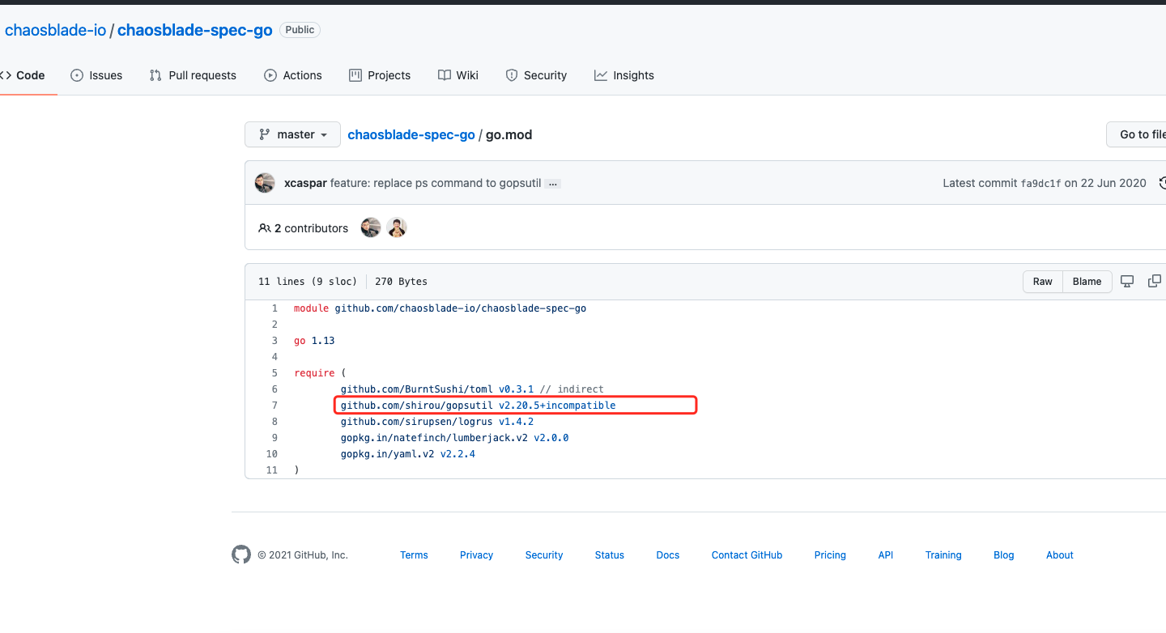Click the Public label next to repo name
Viewport: 1166px width, 633px height.
point(300,29)
